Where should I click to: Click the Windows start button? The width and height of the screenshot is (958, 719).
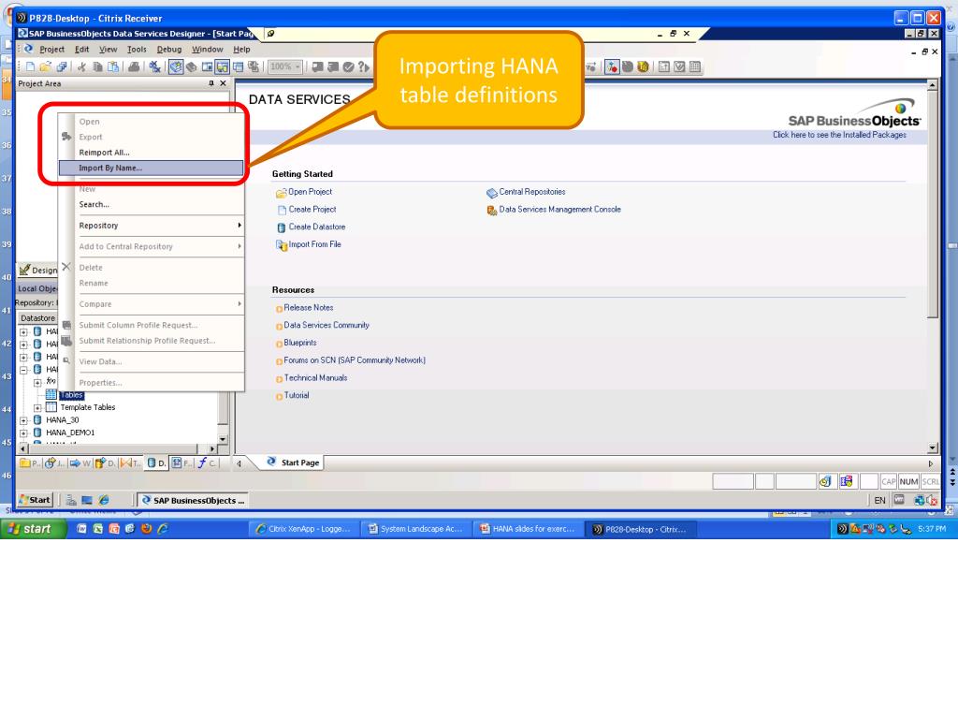(33, 529)
